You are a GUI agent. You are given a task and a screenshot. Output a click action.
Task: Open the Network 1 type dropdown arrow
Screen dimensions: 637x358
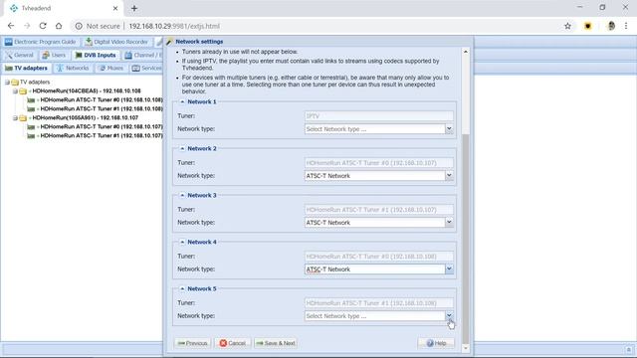(449, 129)
